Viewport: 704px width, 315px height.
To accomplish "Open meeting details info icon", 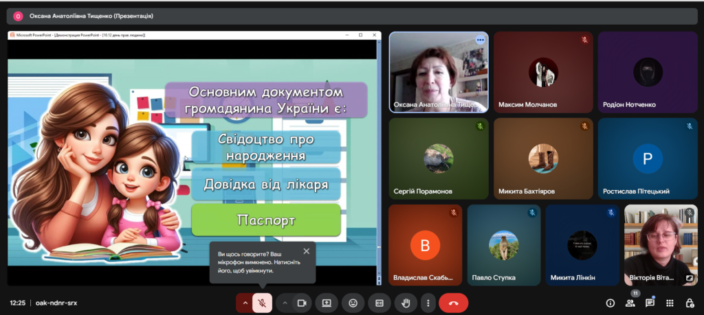I will [610, 303].
